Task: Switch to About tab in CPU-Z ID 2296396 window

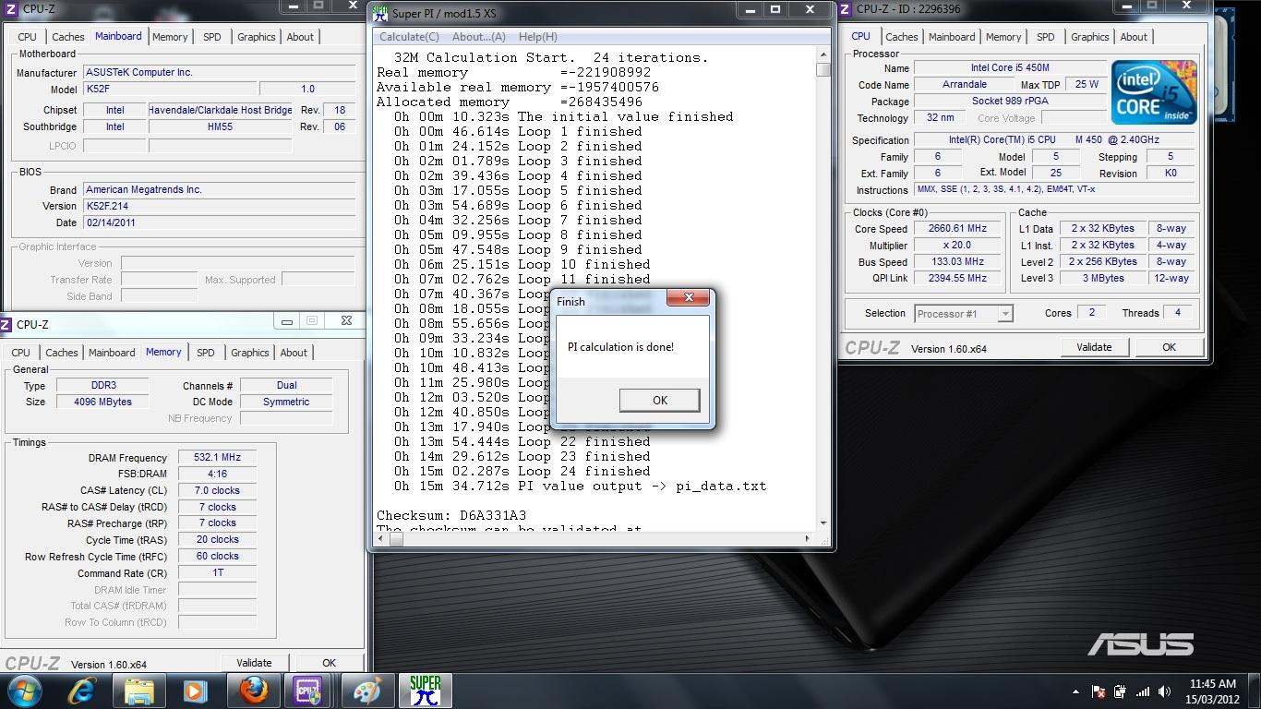Action: 1134,37
